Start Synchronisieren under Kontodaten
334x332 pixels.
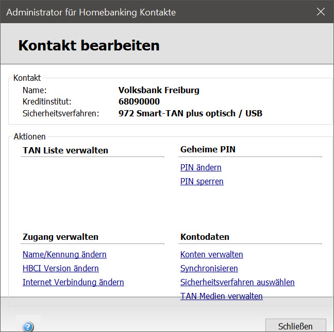[x=209, y=268]
